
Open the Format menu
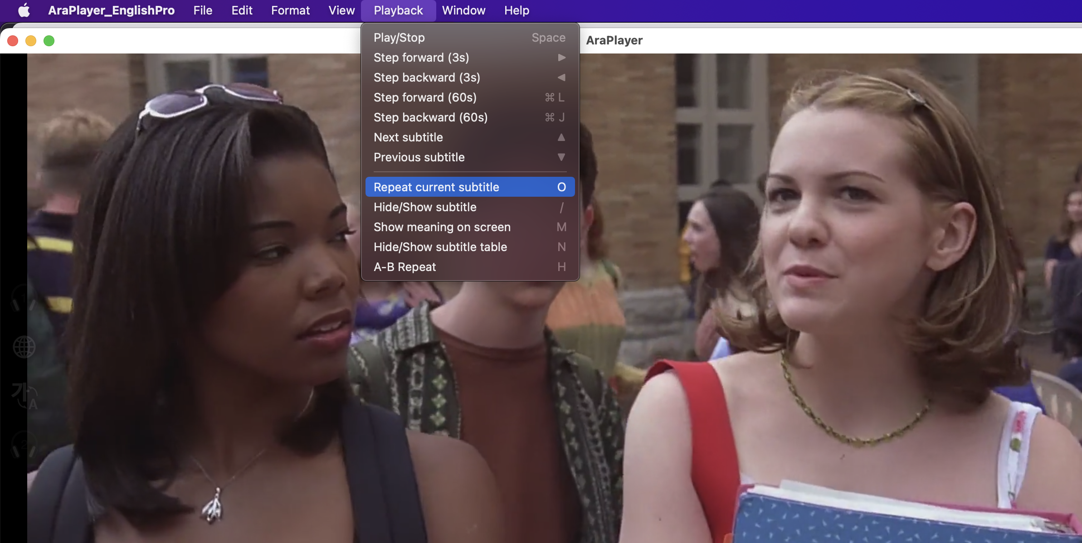(x=290, y=10)
